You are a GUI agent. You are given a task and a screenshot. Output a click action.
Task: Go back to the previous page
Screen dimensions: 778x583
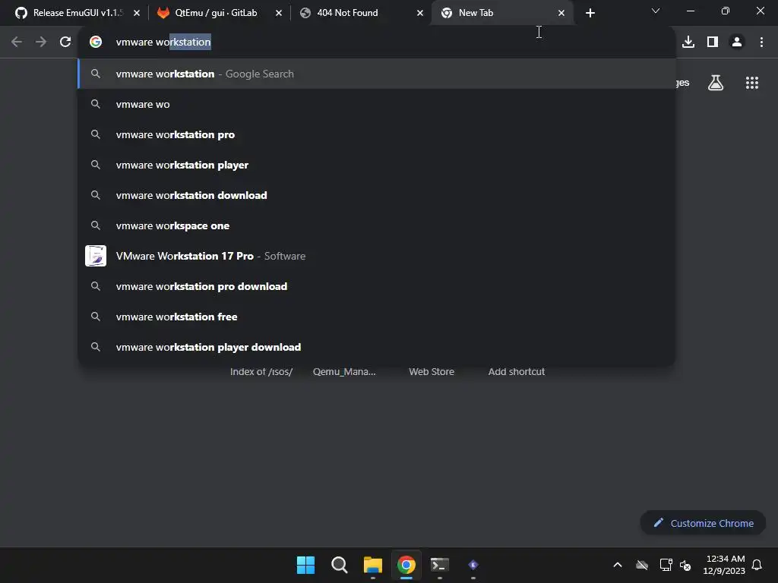17,42
